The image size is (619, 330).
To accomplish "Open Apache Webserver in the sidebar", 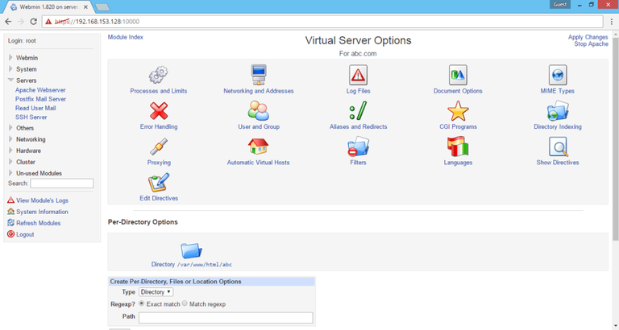I will 40,90.
